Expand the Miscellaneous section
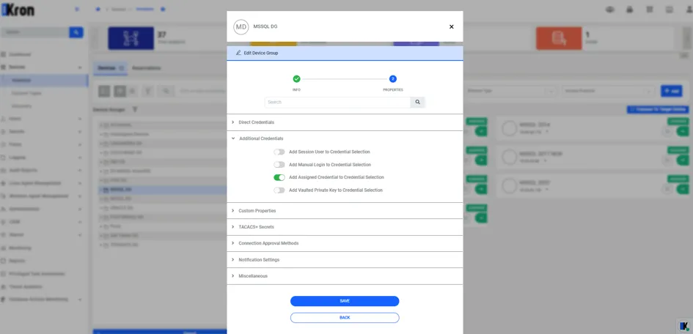The image size is (693, 334). (x=345, y=276)
